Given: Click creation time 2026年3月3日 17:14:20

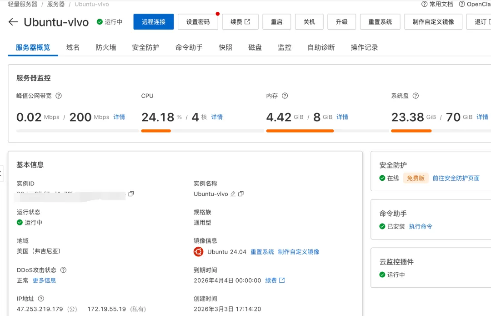Looking at the screenshot, I should 227,309.
